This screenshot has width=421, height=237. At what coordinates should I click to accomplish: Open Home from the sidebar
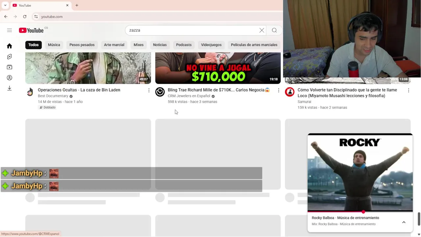10,46
